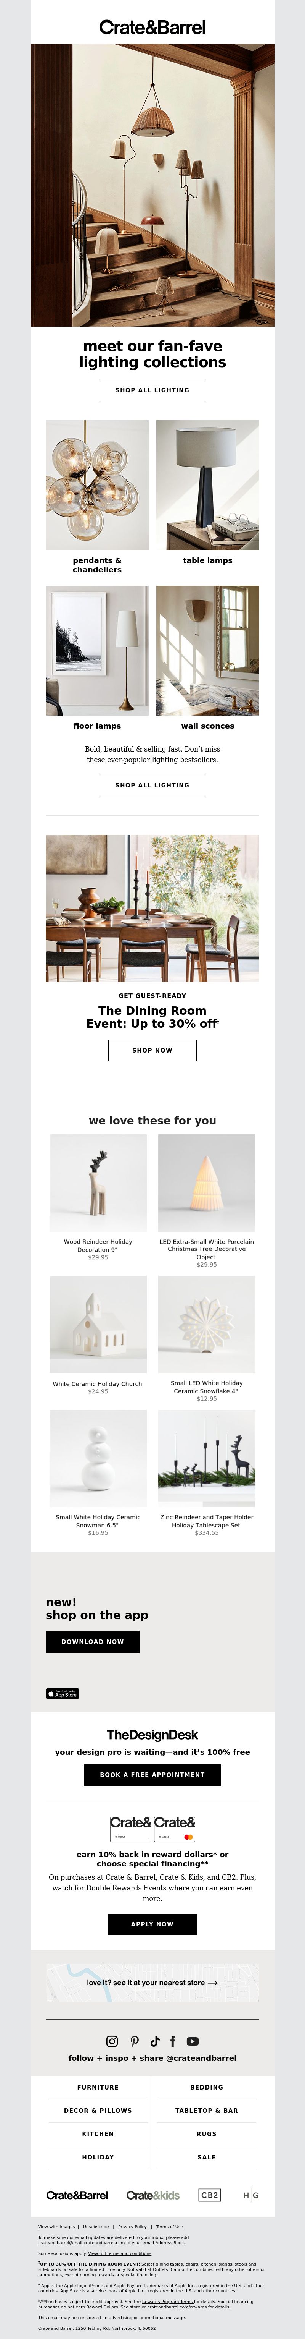Click the Crate&Barrel logo at top
Screen dimensions: 305x2339
point(152,27)
